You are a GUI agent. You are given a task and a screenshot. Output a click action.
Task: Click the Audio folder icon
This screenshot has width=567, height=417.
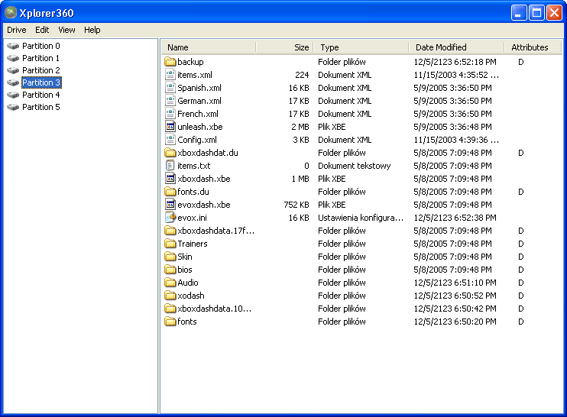tap(170, 283)
